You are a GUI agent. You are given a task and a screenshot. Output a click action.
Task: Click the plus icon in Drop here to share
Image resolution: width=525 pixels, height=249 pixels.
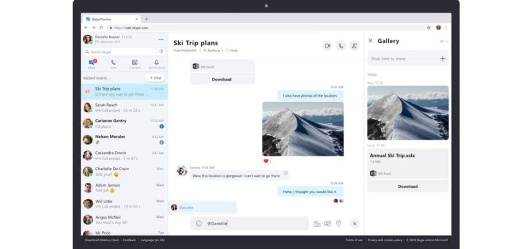click(443, 58)
